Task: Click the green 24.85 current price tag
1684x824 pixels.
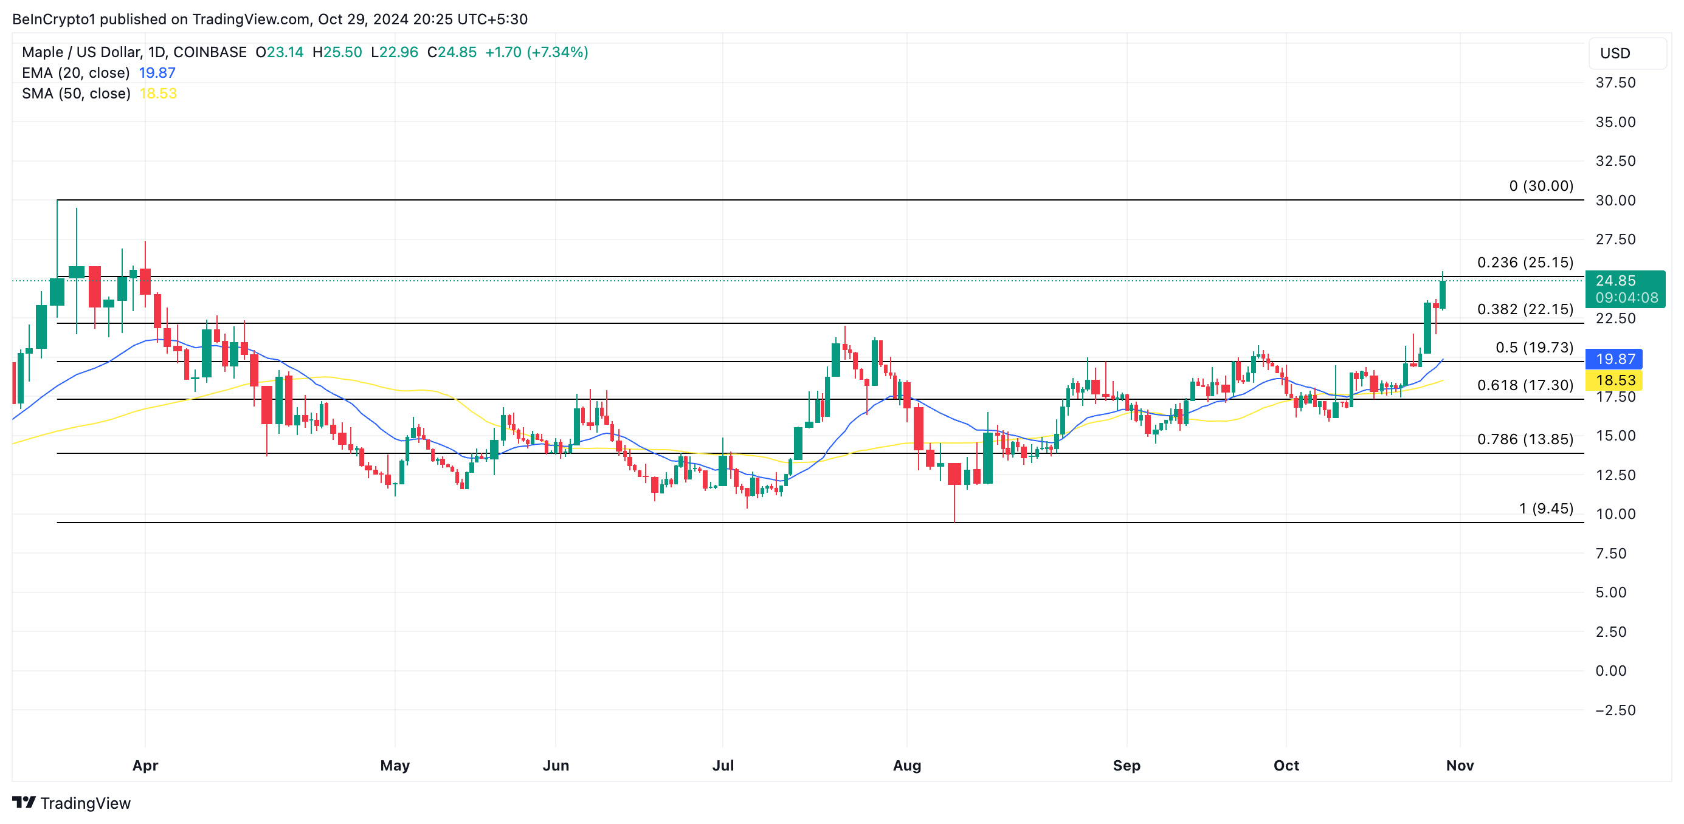Action: pyautogui.click(x=1624, y=289)
